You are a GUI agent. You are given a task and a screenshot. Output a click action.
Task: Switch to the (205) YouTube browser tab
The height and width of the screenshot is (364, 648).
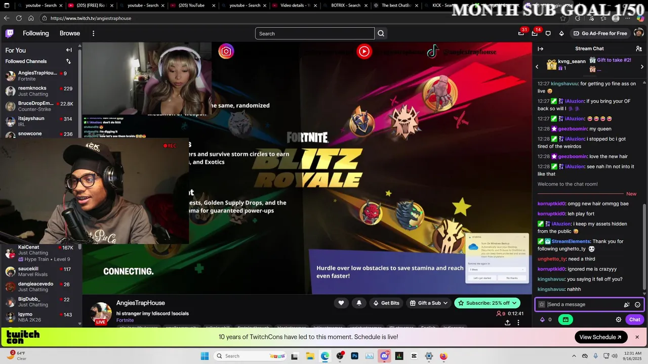click(x=192, y=6)
